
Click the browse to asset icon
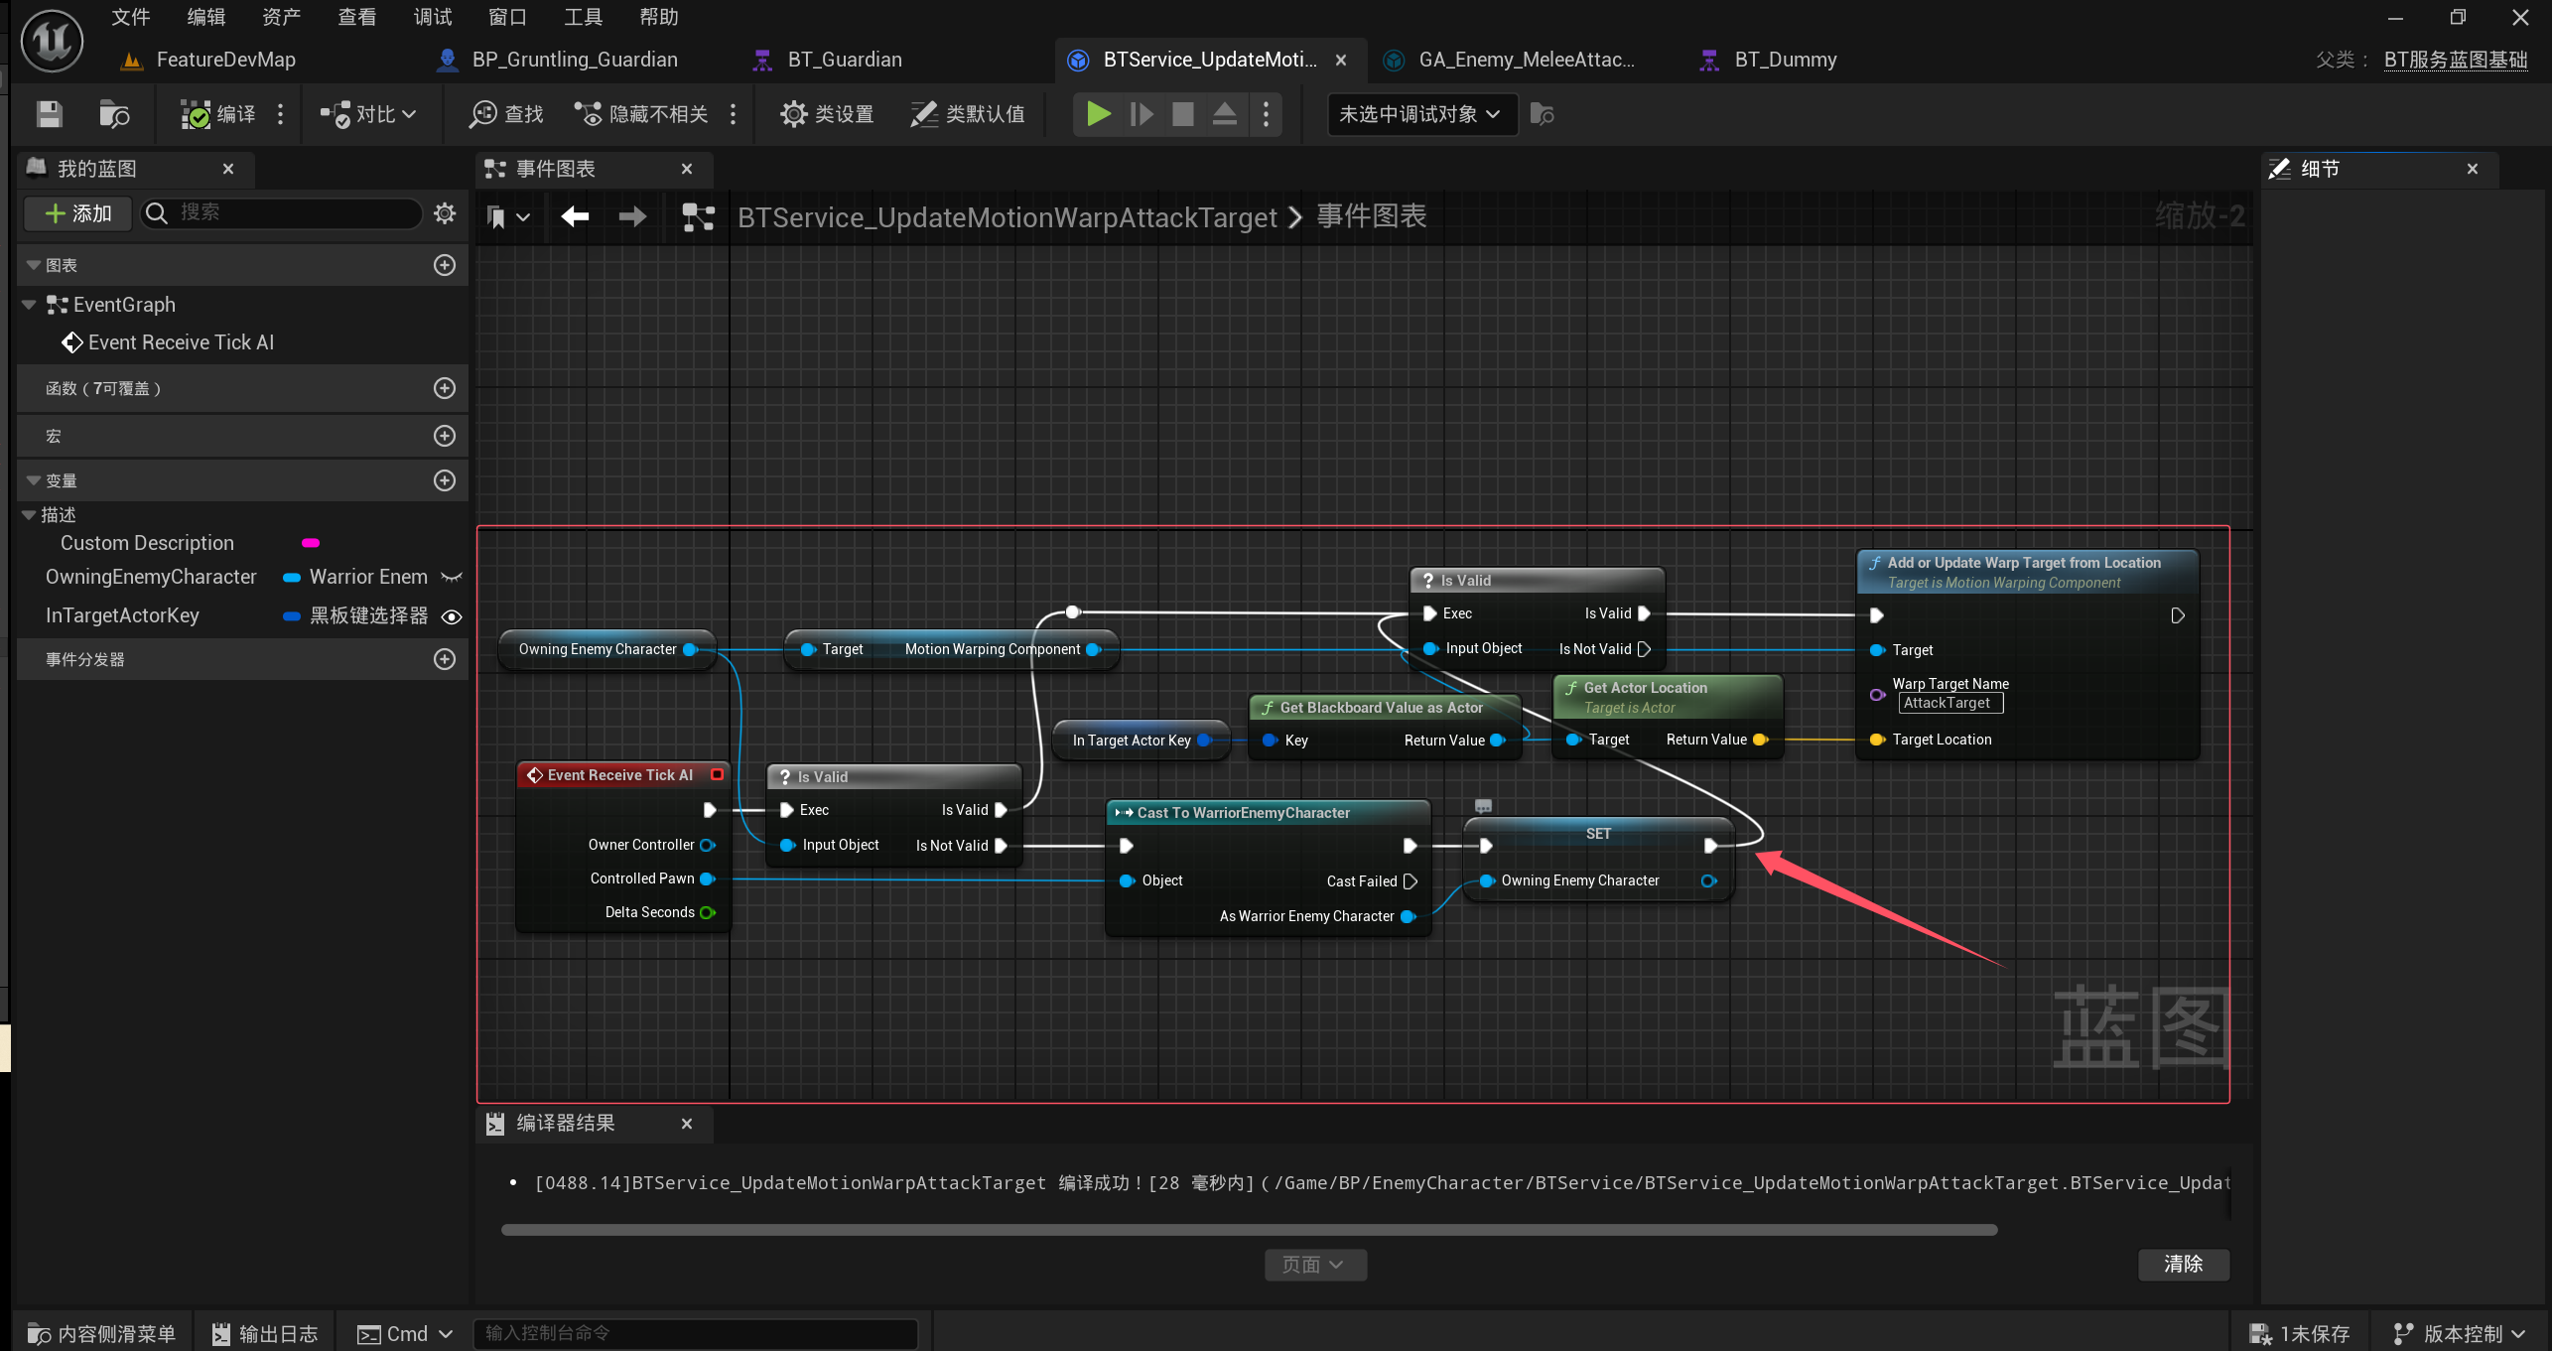114,114
